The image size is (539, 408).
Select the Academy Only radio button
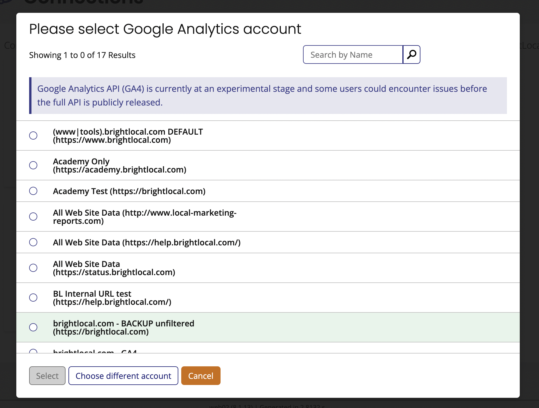33,165
